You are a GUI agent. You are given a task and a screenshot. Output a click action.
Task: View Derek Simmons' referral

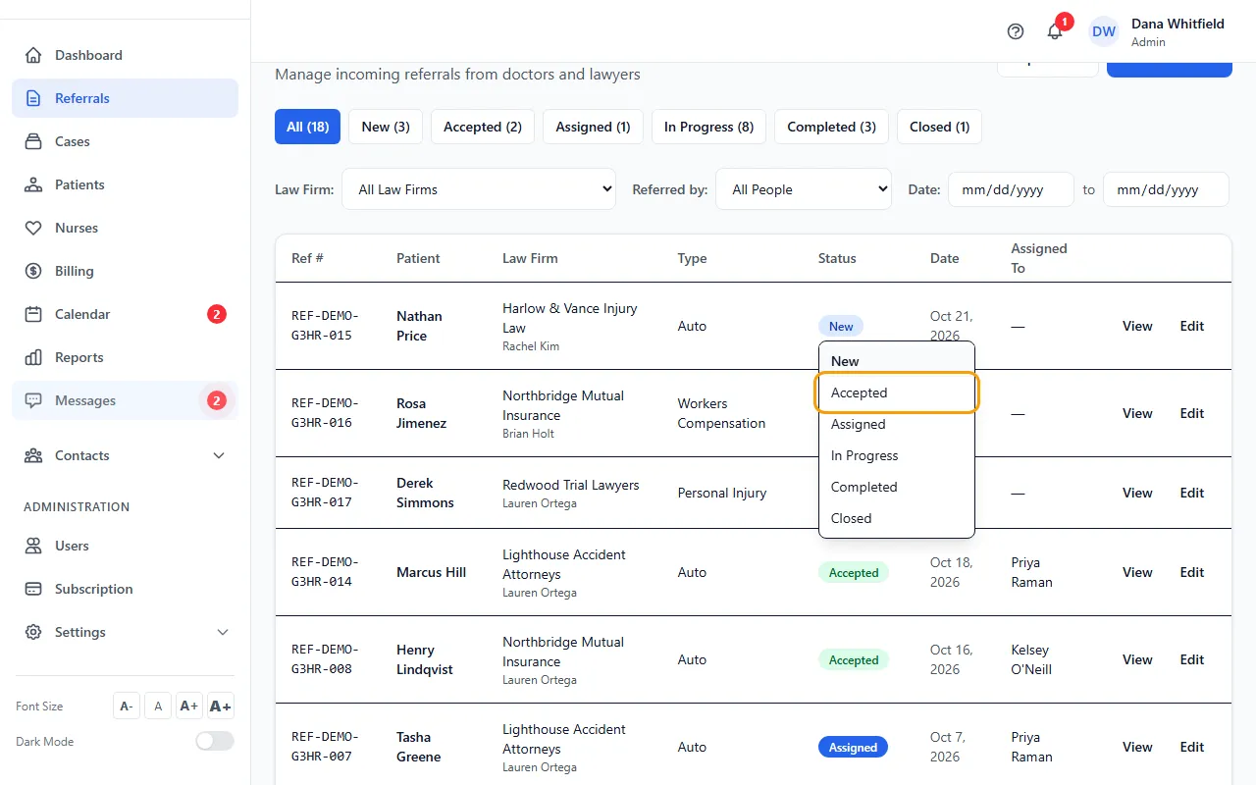1137,493
